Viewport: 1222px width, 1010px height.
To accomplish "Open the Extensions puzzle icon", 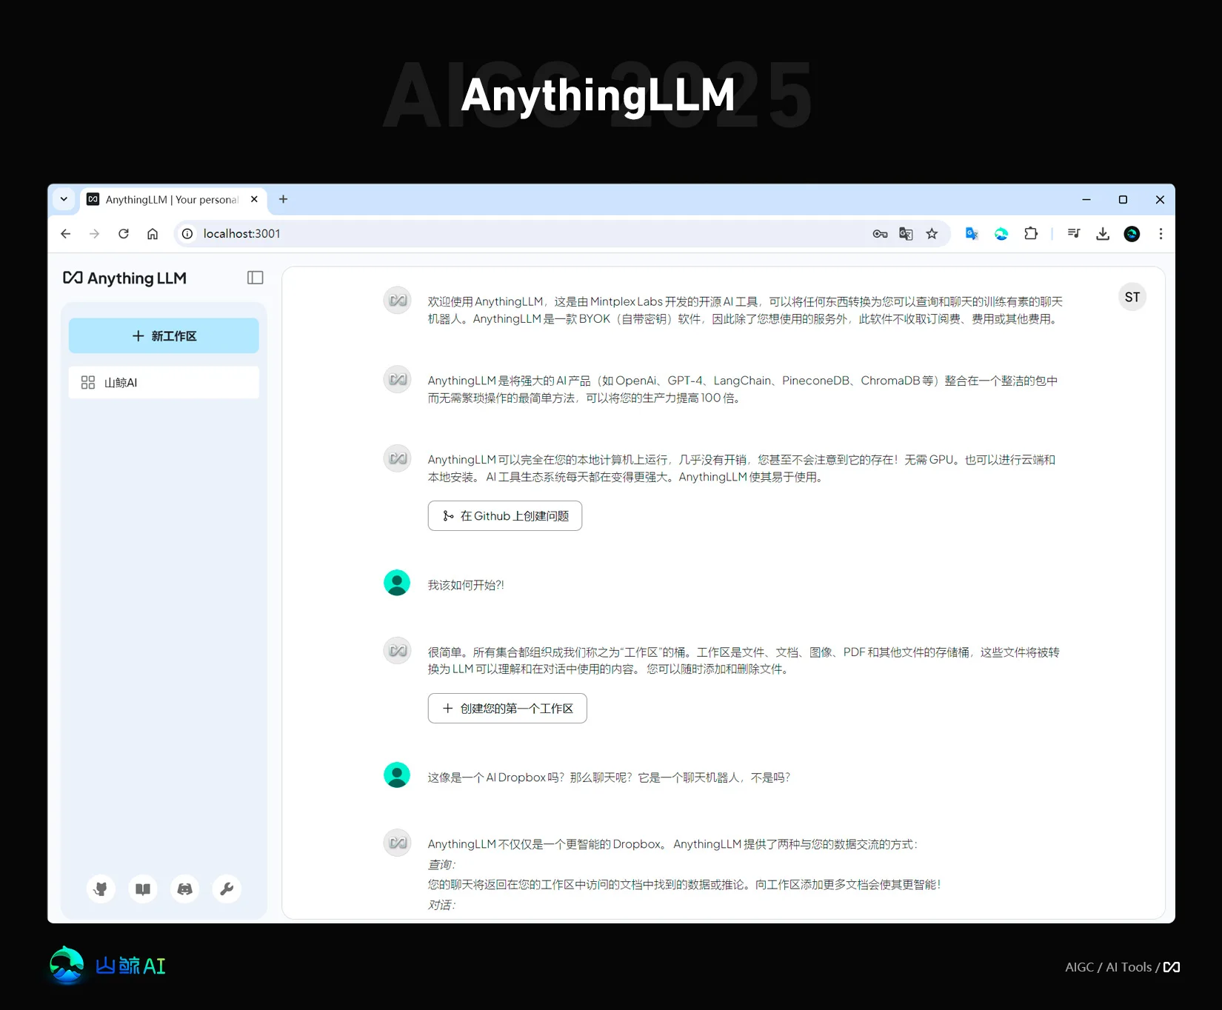I will [x=1031, y=234].
